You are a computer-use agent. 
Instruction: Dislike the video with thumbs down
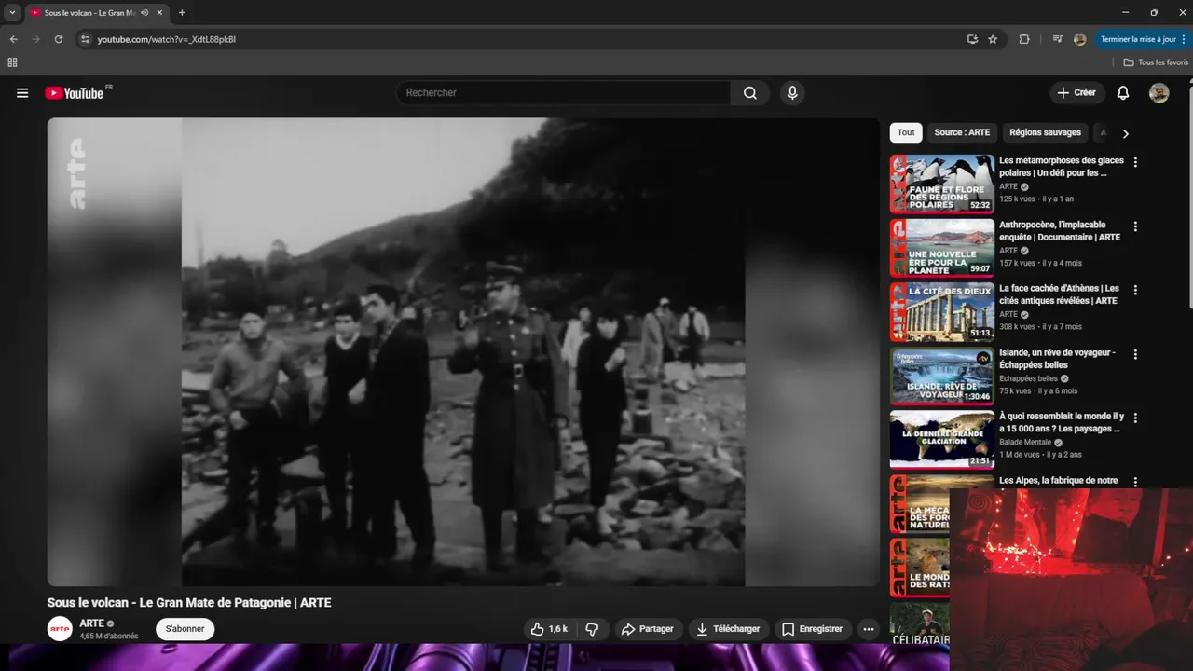pyautogui.click(x=592, y=629)
